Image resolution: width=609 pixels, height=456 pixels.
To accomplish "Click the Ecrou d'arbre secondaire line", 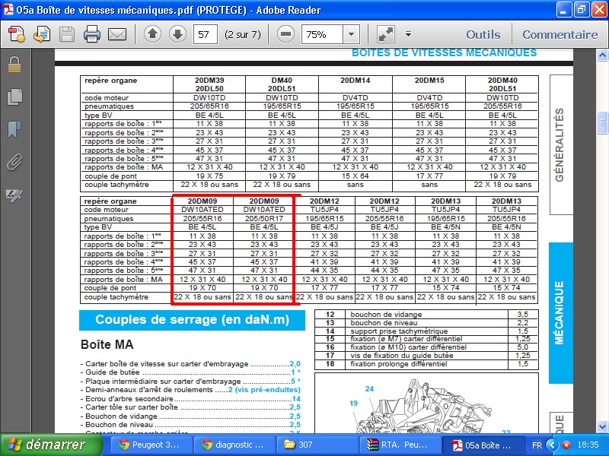I will pyautogui.click(x=190, y=398).
